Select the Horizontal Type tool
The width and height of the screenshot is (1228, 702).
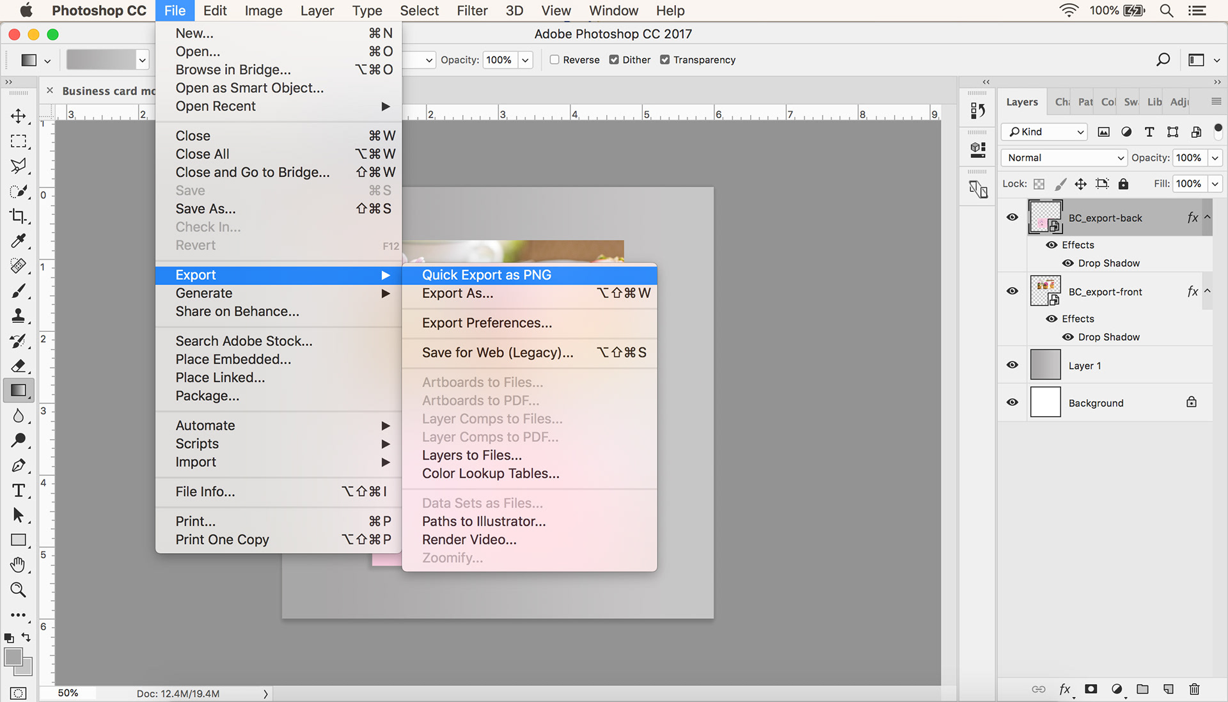coord(19,490)
